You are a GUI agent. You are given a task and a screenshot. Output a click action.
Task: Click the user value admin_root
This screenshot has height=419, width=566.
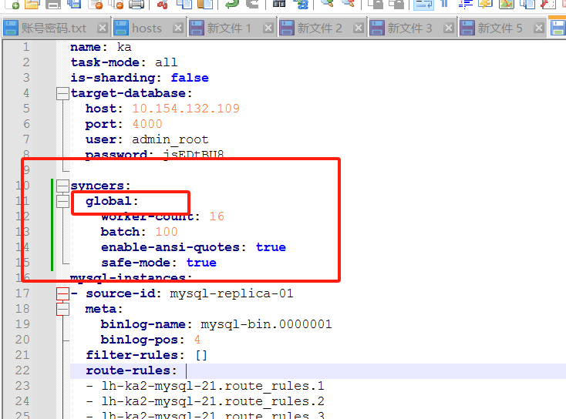click(170, 139)
